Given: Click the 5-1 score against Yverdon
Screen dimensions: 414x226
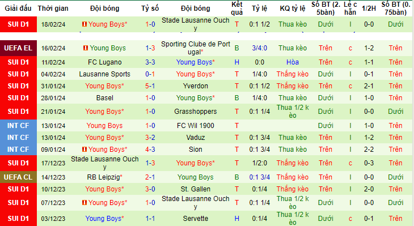Looking at the screenshot, I should [x=150, y=86].
